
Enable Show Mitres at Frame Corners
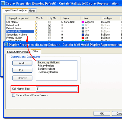(14, 95)
